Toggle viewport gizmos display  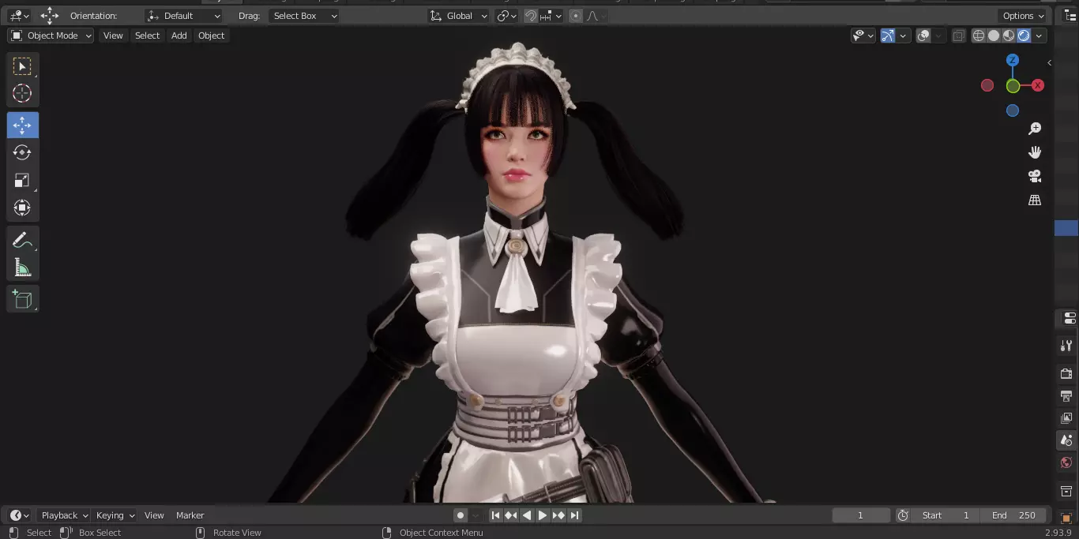(888, 36)
